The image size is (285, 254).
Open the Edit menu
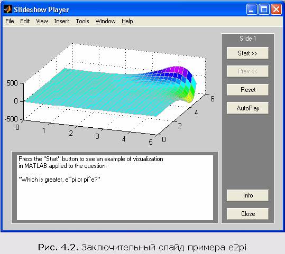[25, 21]
